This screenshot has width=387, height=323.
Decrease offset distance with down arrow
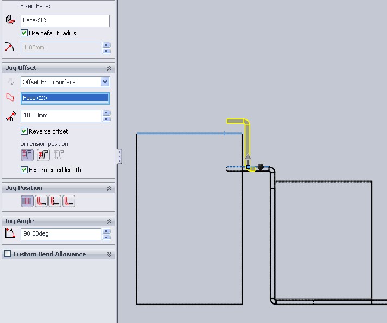(x=106, y=119)
